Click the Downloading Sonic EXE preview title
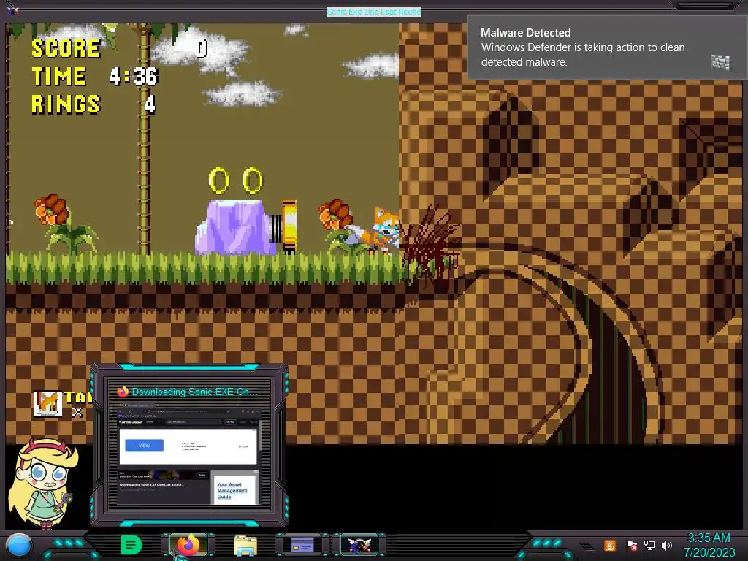Image resolution: width=748 pixels, height=561 pixels. [194, 392]
